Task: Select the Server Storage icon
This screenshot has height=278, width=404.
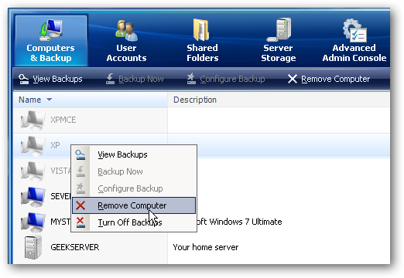Action: pos(279,29)
